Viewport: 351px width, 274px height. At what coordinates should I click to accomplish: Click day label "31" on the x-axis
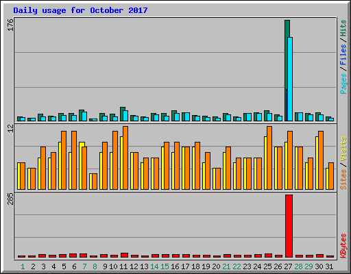pos(329,266)
